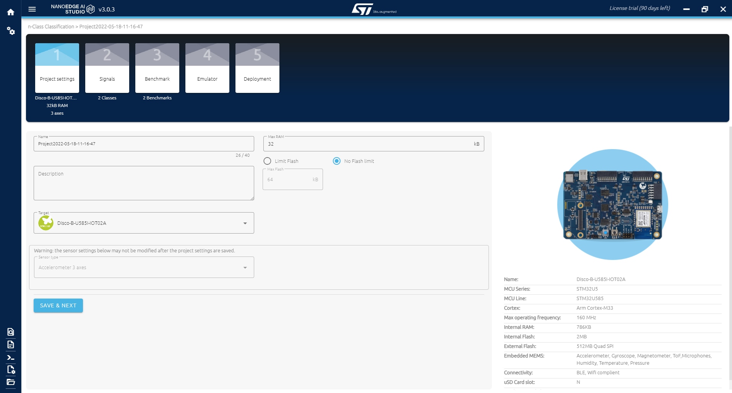This screenshot has width=732, height=393.
Task: Open step 5 Deployment
Action: coord(257,68)
